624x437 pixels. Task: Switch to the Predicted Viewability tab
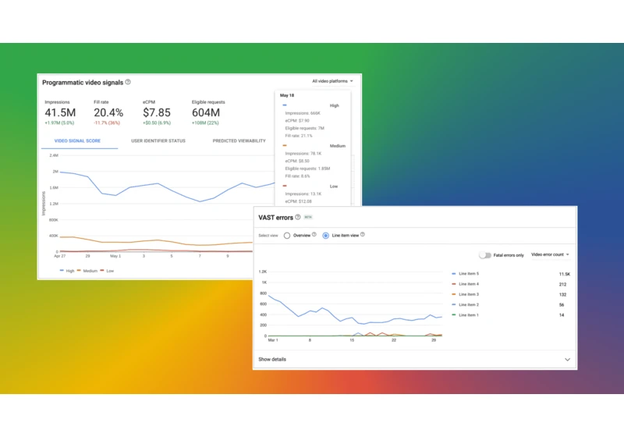[x=239, y=141]
